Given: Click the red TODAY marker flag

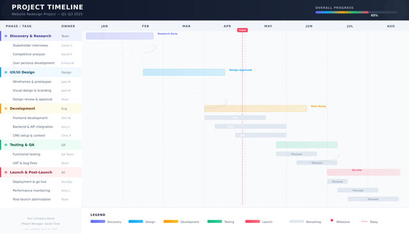Looking at the screenshot, I should click(x=243, y=31).
